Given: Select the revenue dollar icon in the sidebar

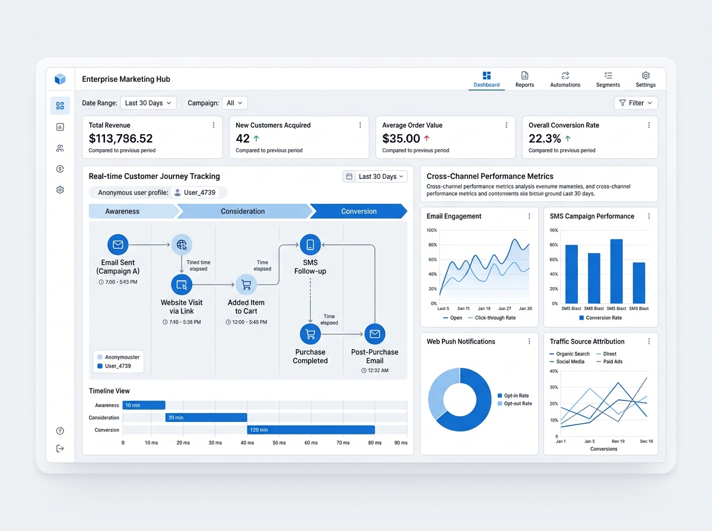Looking at the screenshot, I should click(x=59, y=168).
